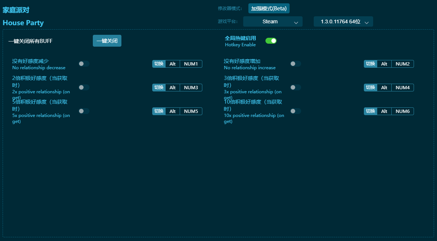Select the NUM5 hotkey key field
437x241 pixels.
pyautogui.click(x=191, y=111)
